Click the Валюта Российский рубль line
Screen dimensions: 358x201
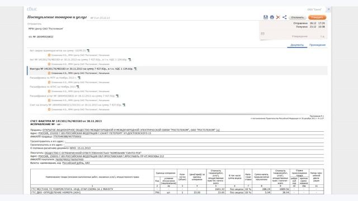pos(60,163)
